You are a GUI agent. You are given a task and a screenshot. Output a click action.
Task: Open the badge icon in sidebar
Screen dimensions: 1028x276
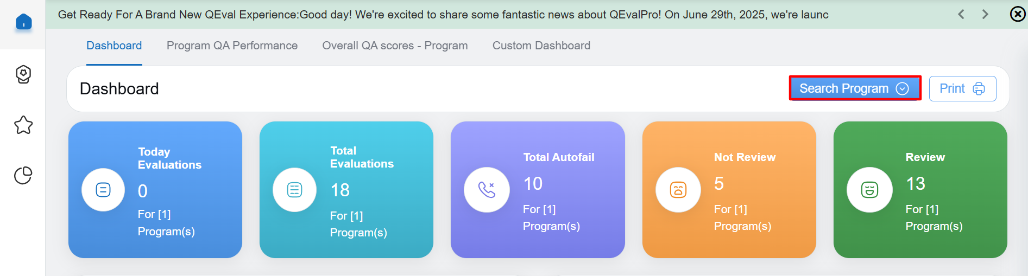[x=23, y=74]
